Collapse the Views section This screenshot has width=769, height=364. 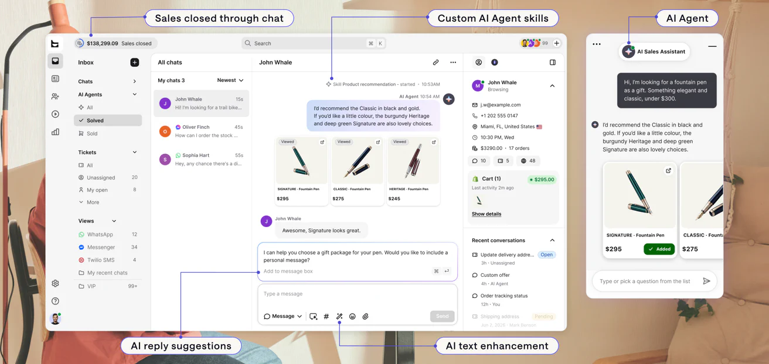point(114,221)
